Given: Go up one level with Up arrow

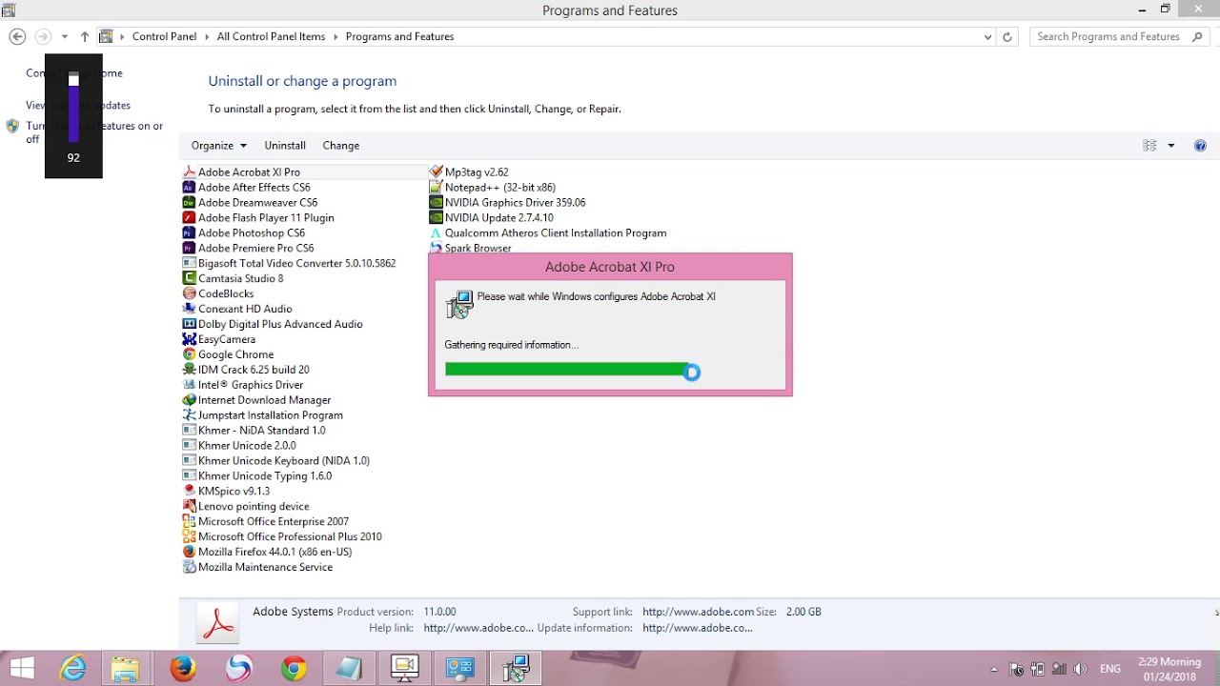Looking at the screenshot, I should coord(85,36).
